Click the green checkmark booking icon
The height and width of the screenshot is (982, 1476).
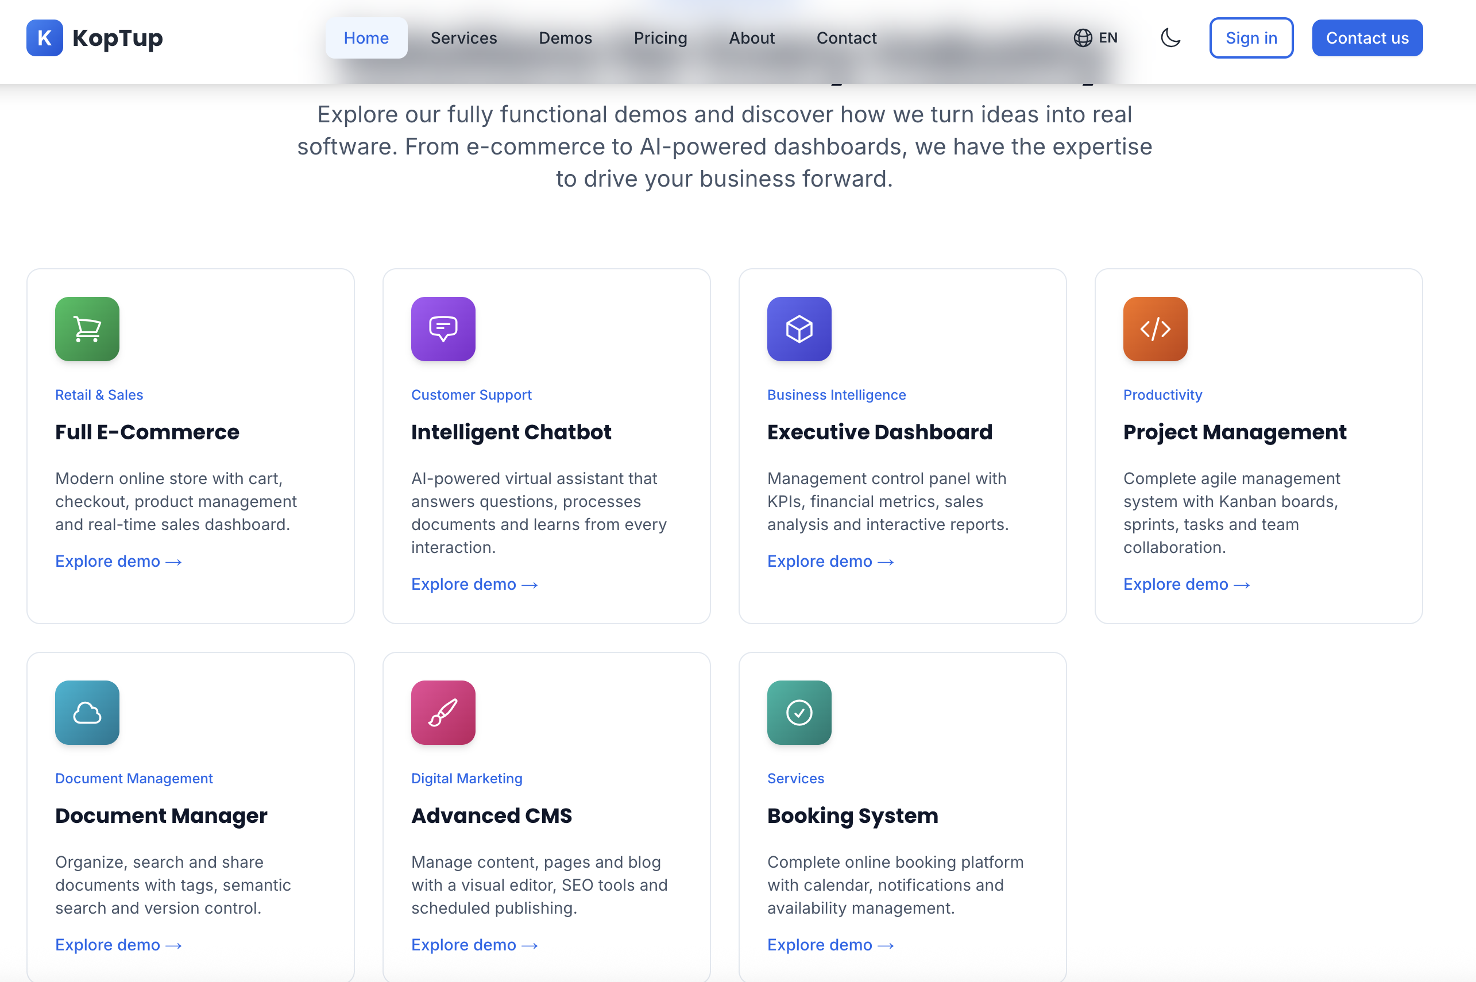pos(799,713)
